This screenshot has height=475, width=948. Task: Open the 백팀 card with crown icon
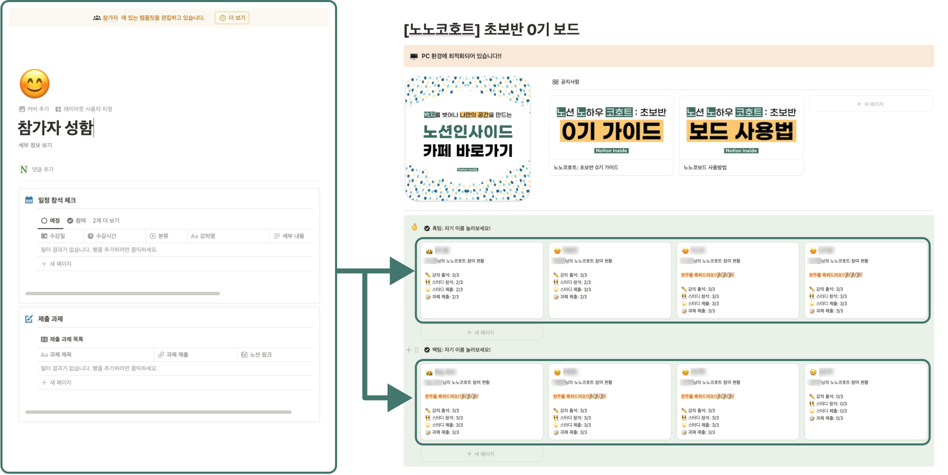pyautogui.click(x=482, y=402)
